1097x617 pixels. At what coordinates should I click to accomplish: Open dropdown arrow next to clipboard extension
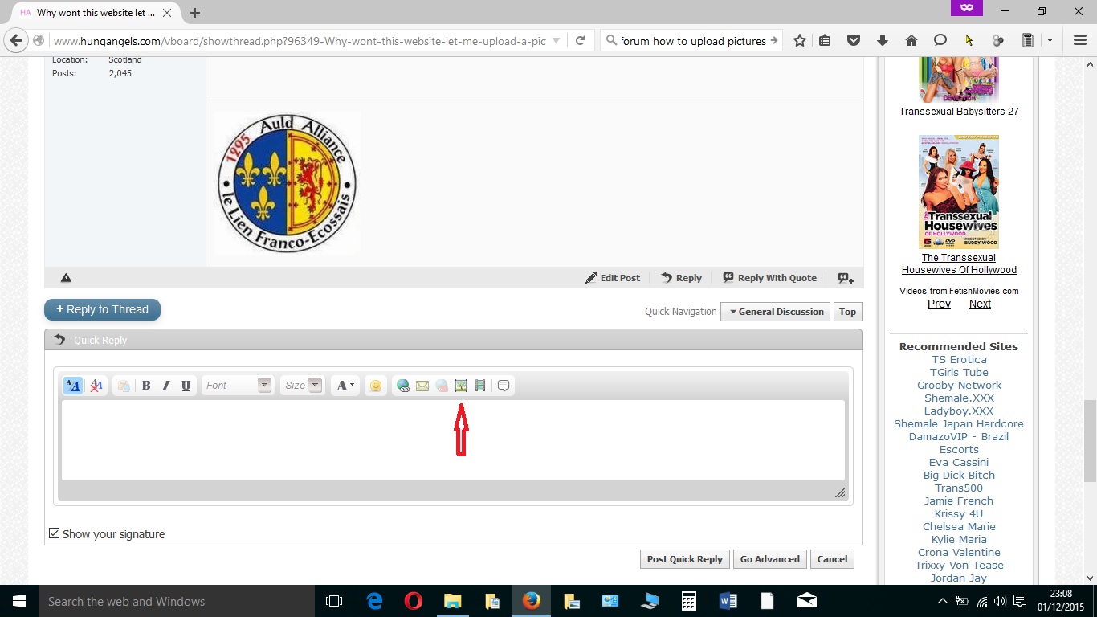[1050, 40]
